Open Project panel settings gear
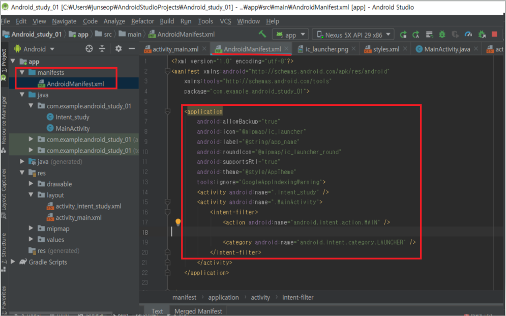 (118, 49)
